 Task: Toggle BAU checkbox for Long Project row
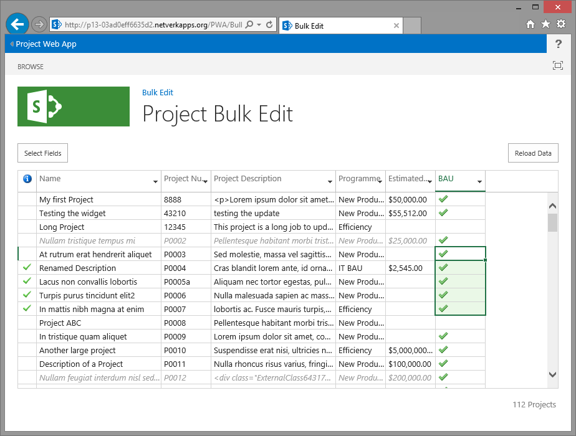click(x=459, y=227)
